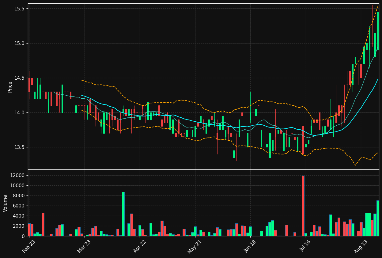Screen dimensions: 382x258
Task: Click the Jun 18 date label
Action: pos(250,246)
